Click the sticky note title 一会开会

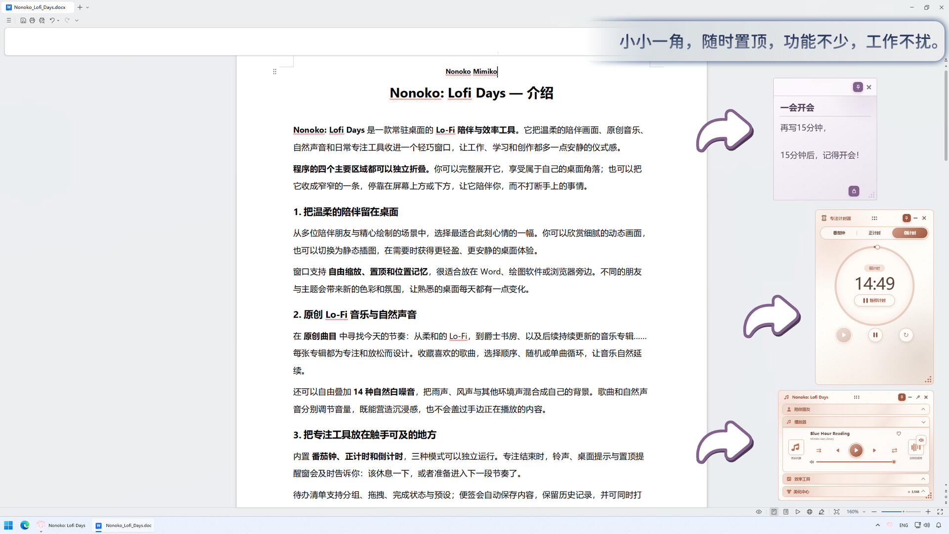(x=797, y=108)
